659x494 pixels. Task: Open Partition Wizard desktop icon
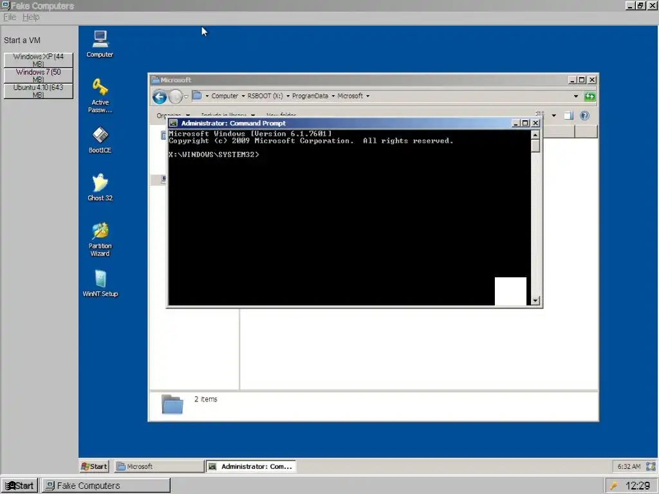[100, 239]
